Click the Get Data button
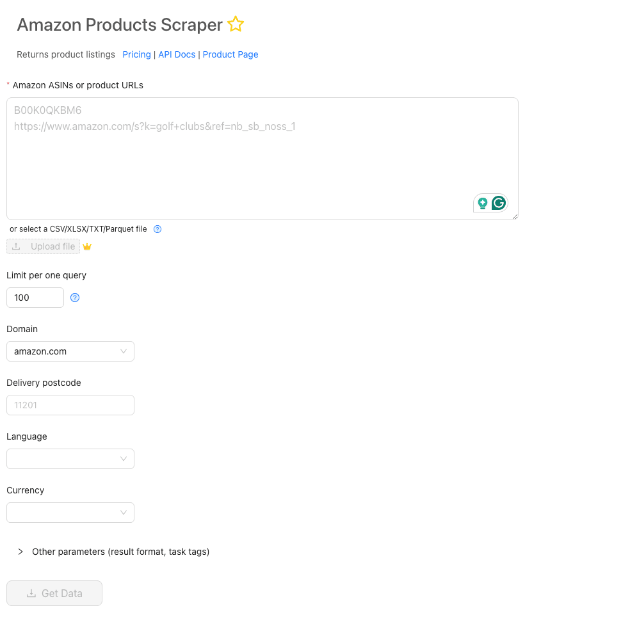 [54, 593]
